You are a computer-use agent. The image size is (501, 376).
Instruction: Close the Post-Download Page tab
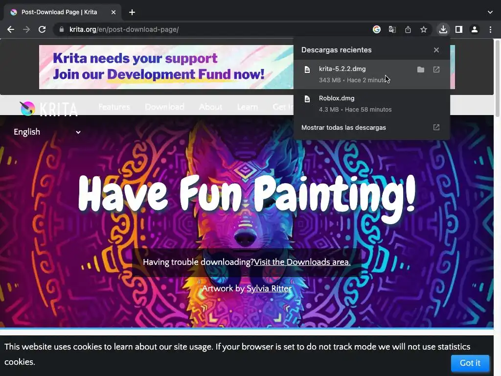click(x=114, y=12)
